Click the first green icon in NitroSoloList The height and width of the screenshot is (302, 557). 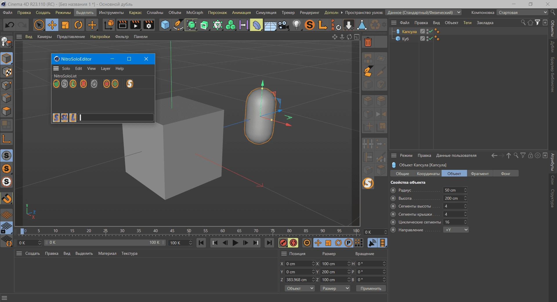click(x=56, y=84)
